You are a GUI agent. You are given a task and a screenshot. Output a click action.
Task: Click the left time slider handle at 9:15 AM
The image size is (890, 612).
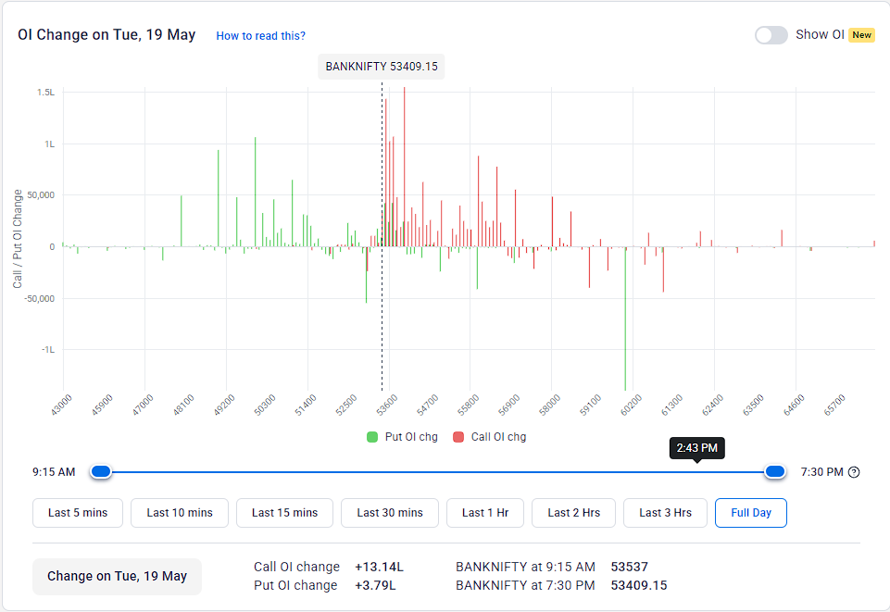tap(101, 471)
